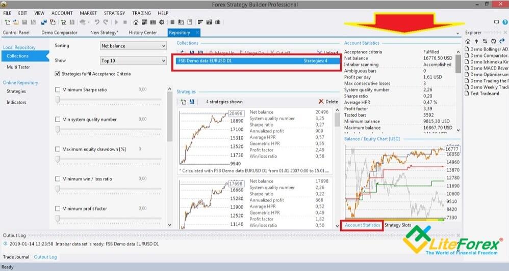Click the filters panel scroll down arrow

(x=169, y=225)
